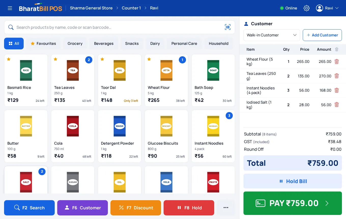
Task: Click the Hold Bill button
Action: 293,181
